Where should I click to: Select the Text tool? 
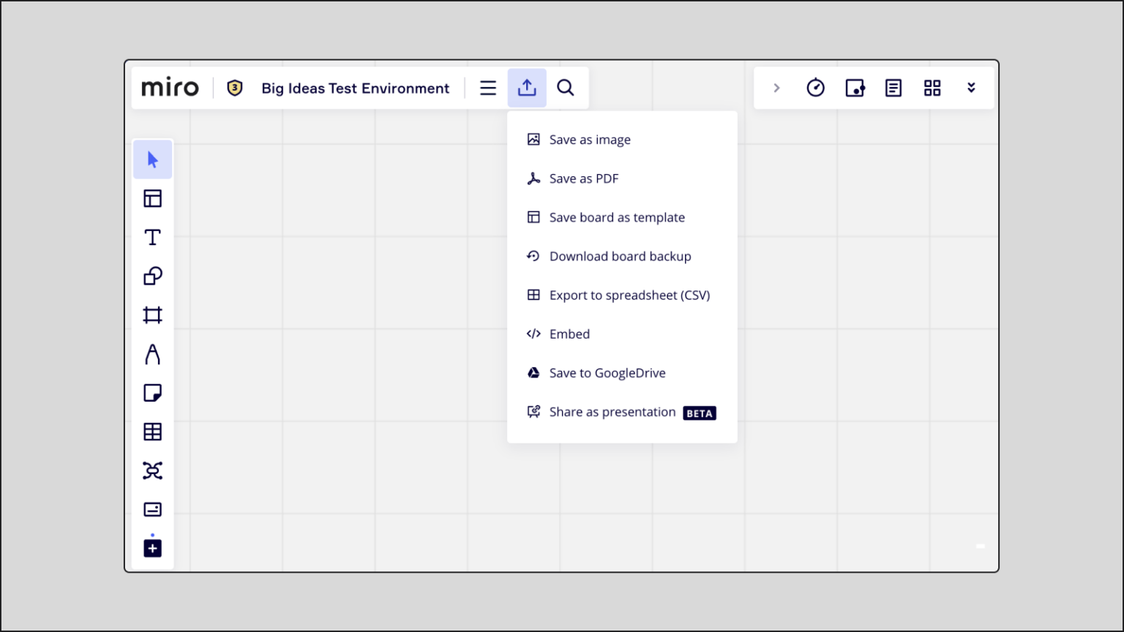pyautogui.click(x=152, y=237)
